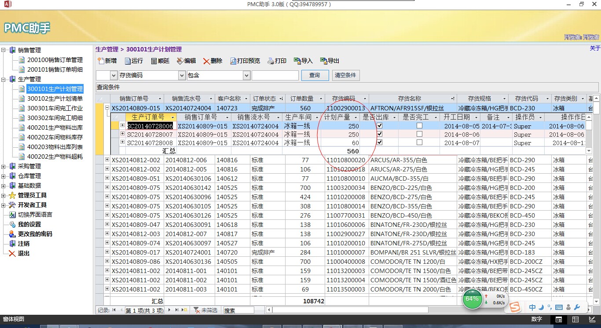Collapse subdatasheet of XS20140724004 row

click(107, 108)
